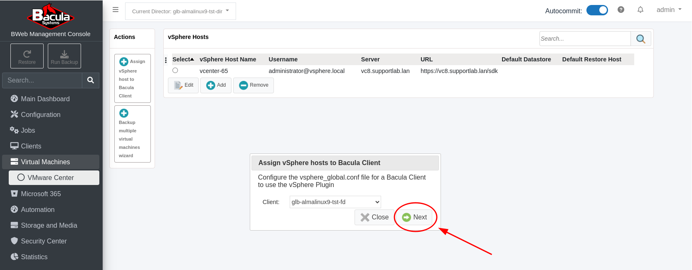Sort by Username column header
Viewport: 692px width, 270px height.
(283, 59)
